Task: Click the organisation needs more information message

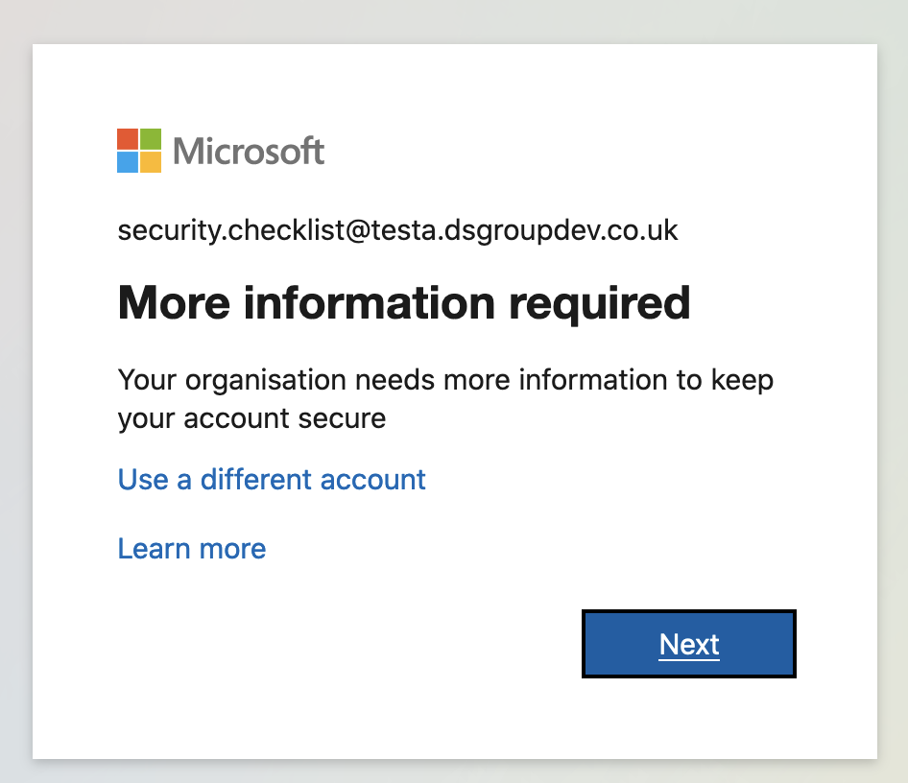Action: click(x=445, y=399)
